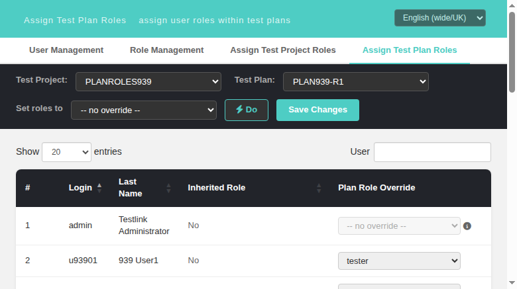Click the scrollbar up arrow
The height and width of the screenshot is (289, 517).
[512, 5]
